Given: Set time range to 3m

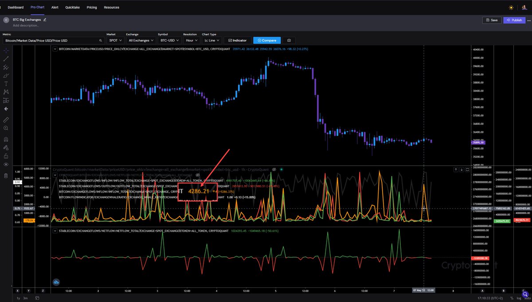Looking at the screenshot, I should (x=26, y=298).
